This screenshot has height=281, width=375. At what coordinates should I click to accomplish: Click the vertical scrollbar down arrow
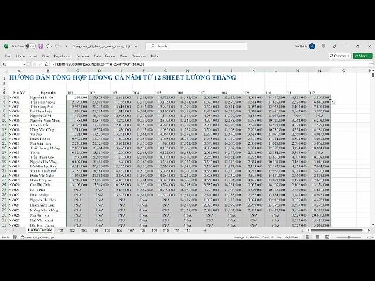[373, 225]
